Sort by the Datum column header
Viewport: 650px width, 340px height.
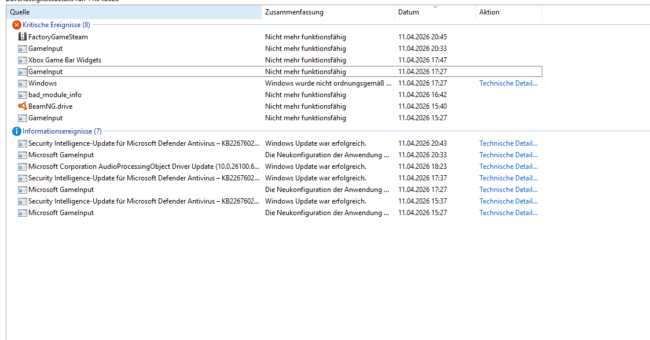[x=435, y=12]
